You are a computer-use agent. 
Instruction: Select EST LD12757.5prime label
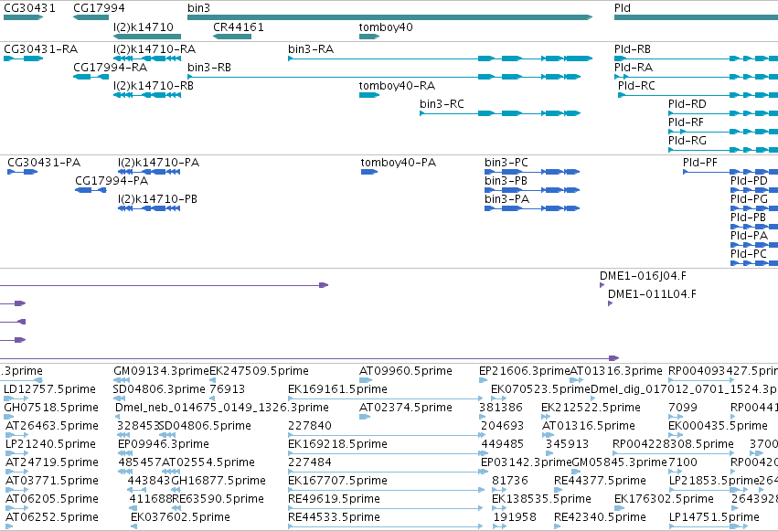pos(49,389)
